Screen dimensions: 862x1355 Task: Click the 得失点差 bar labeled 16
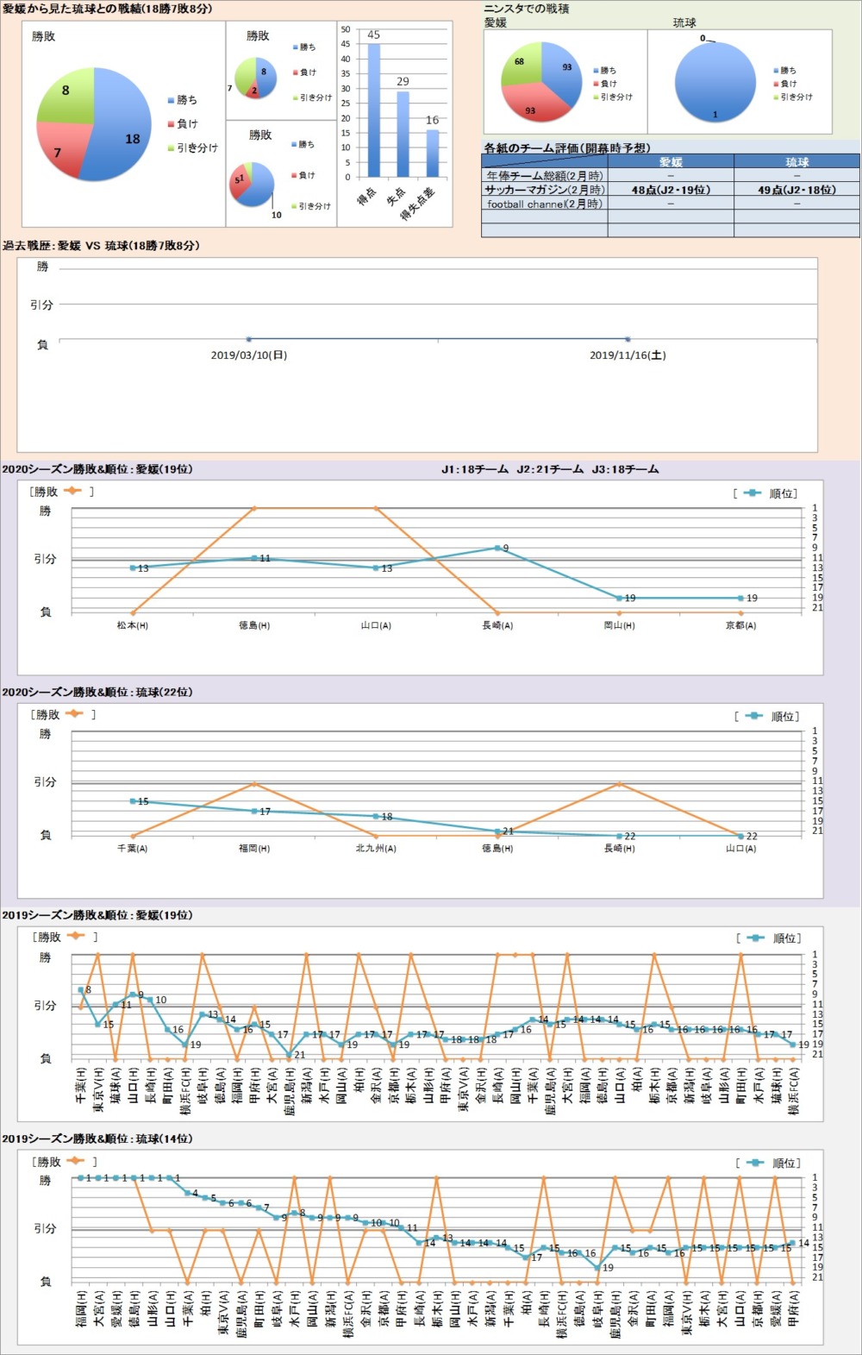pos(432,153)
